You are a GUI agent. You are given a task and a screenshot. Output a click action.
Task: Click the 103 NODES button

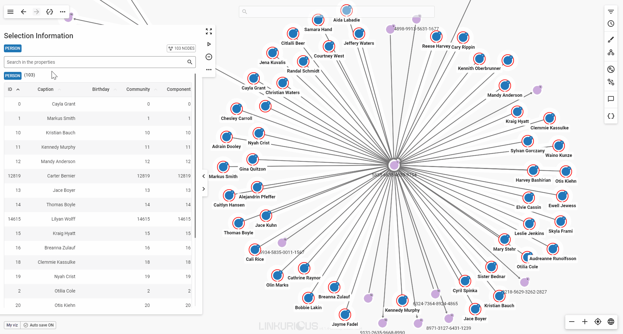pos(181,48)
